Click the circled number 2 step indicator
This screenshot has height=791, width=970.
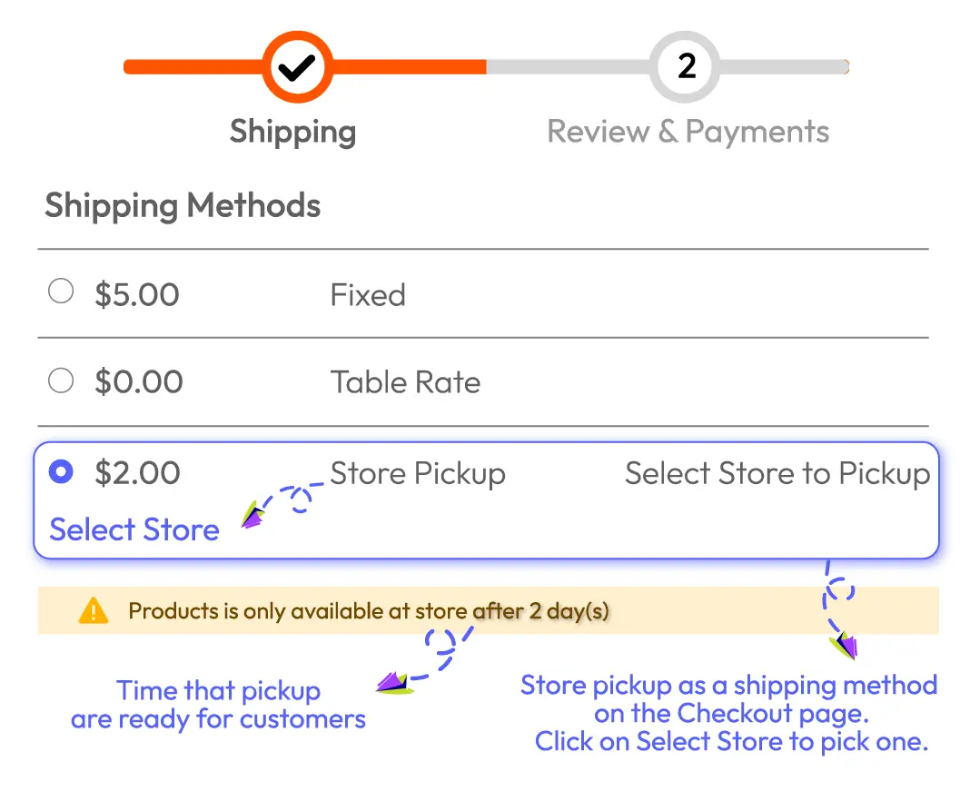click(685, 67)
